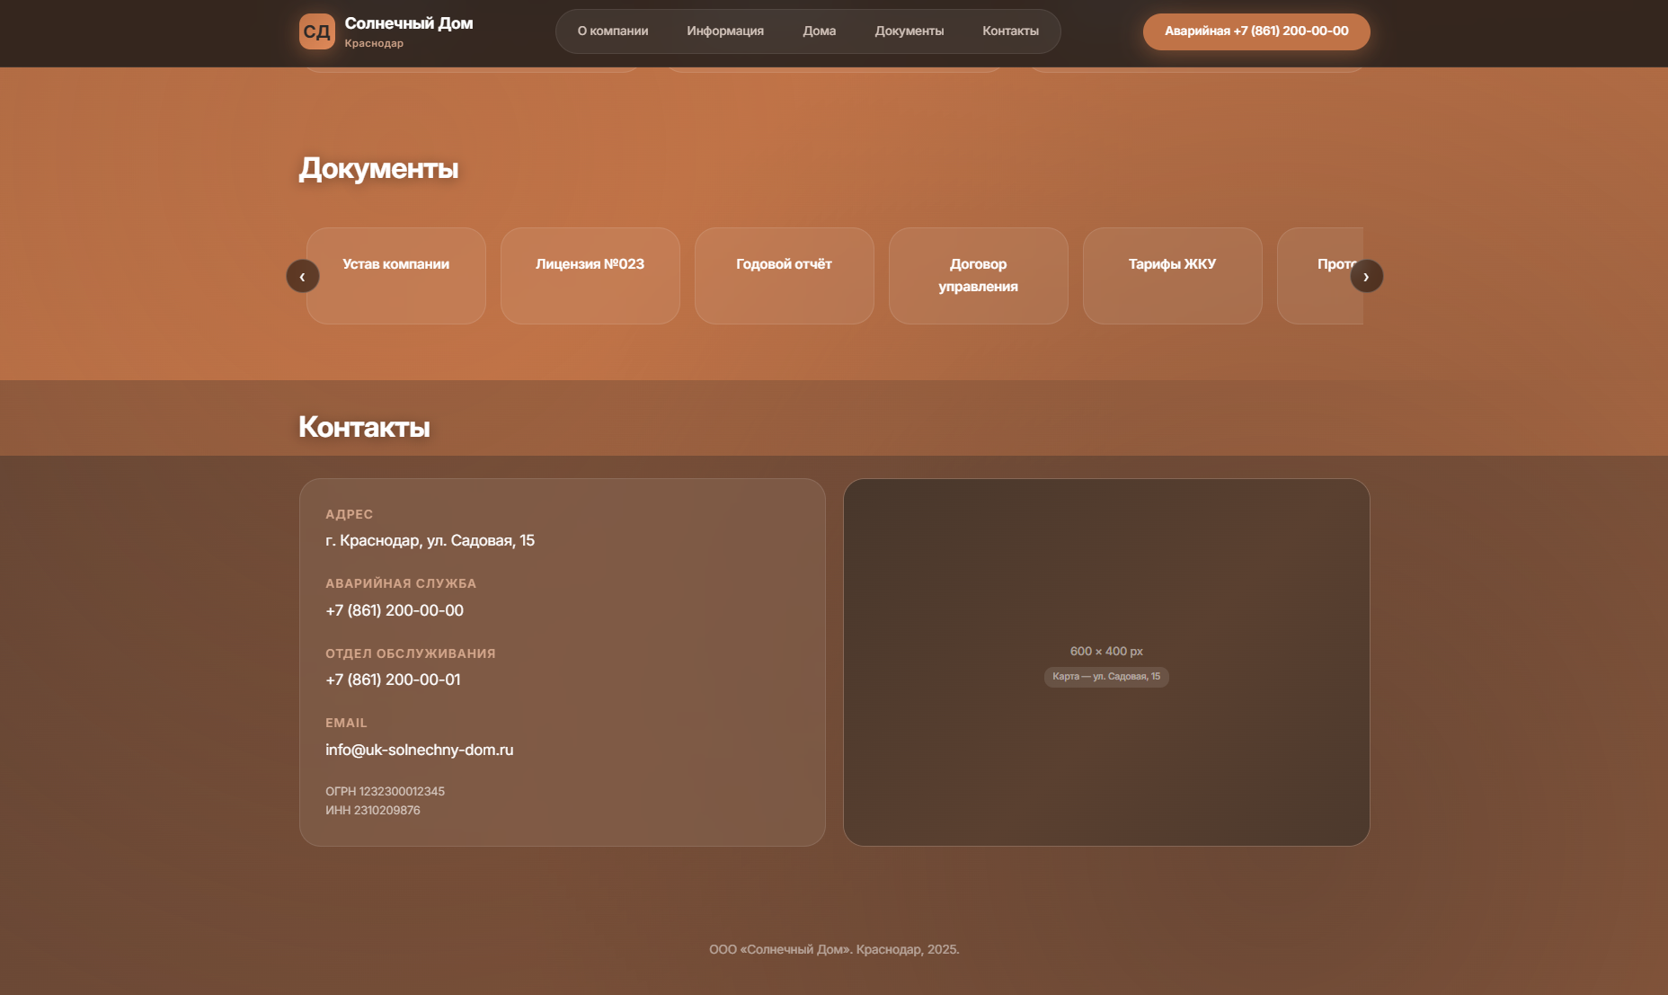Go to the Информация section
This screenshot has width=1668, height=995.
tap(725, 31)
